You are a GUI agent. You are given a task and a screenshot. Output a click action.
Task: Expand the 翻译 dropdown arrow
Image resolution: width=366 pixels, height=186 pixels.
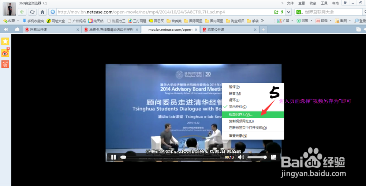tap(330, 21)
